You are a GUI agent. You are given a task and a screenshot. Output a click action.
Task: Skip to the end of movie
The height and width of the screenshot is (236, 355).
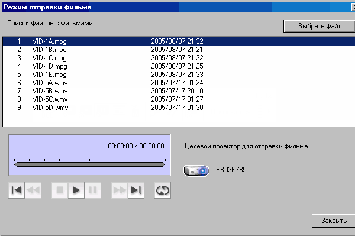click(x=136, y=190)
